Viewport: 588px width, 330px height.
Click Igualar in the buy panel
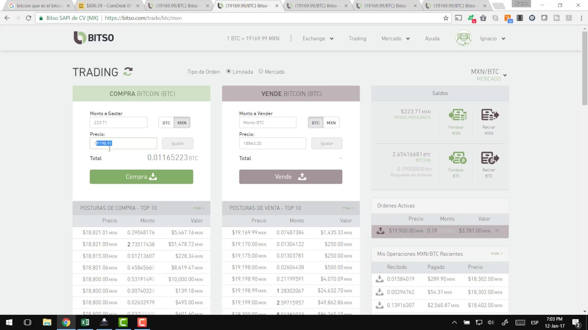(177, 143)
